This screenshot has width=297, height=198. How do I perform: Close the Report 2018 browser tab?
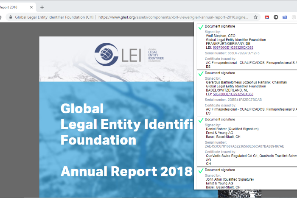click(x=31, y=7)
